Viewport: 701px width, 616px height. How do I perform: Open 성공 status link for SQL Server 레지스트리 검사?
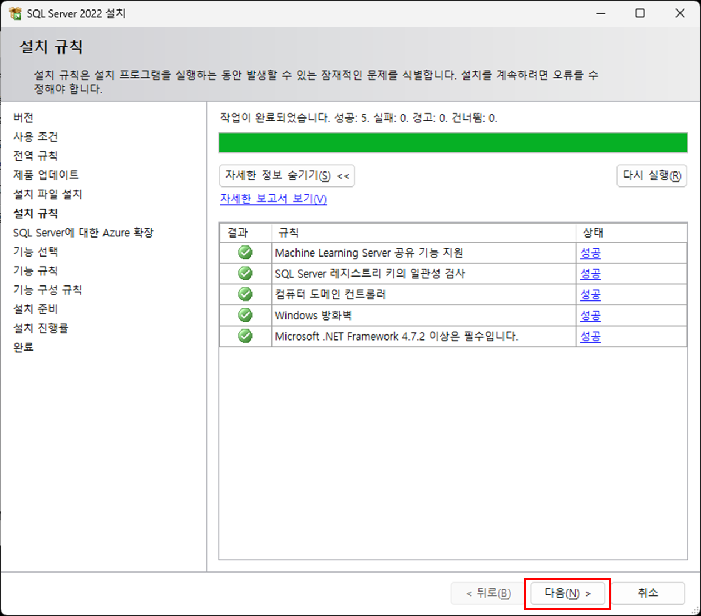tap(590, 274)
